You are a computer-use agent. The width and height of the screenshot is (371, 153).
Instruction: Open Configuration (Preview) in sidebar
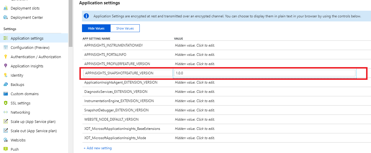[30, 47]
